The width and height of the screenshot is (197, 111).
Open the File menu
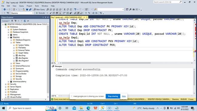coord(3,6)
